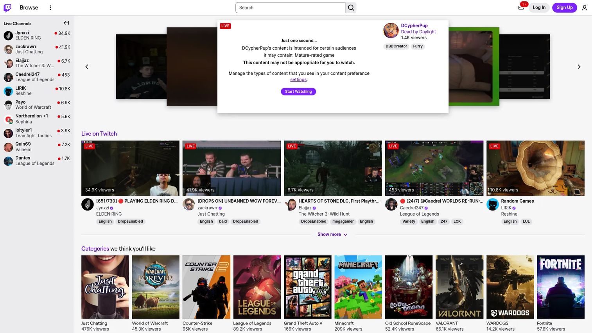Open Categories heading link
592x333 pixels.
pos(95,249)
